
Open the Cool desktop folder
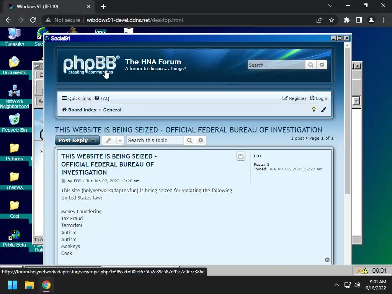[x=14, y=209]
